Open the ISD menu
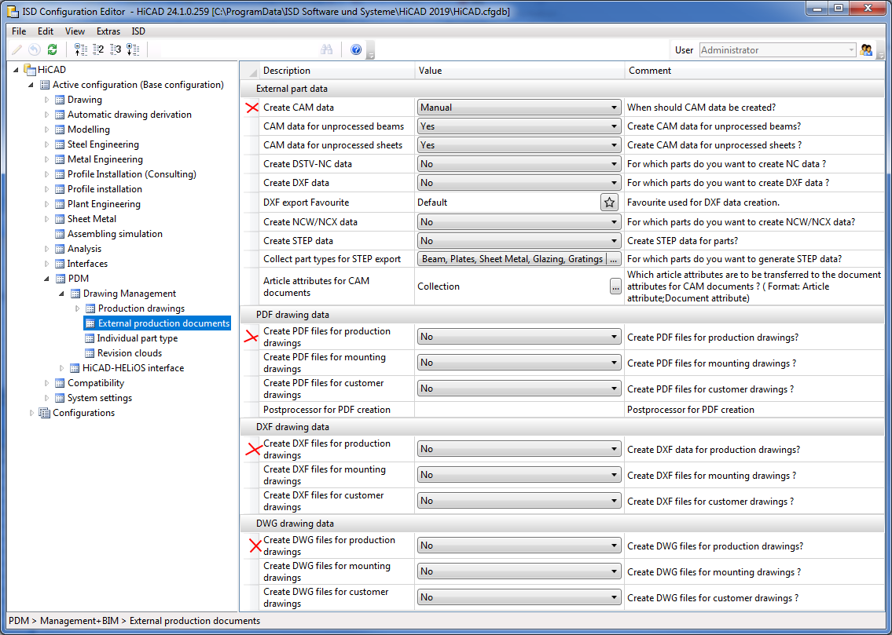Image resolution: width=892 pixels, height=635 pixels. [x=138, y=31]
